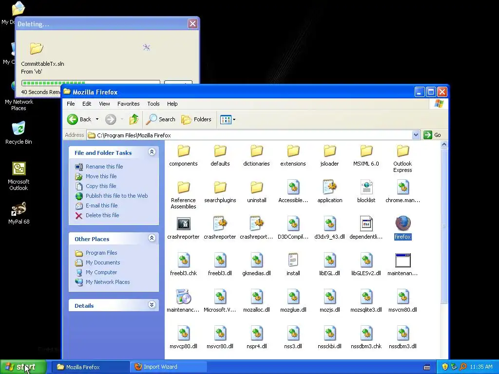Click E-mail this file link

[101, 206]
